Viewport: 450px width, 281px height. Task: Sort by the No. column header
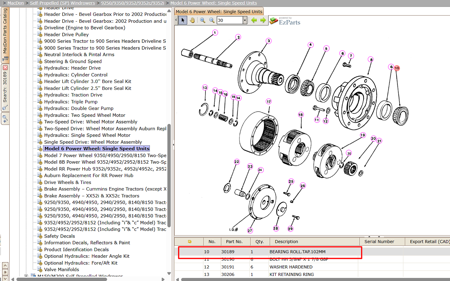[x=212, y=242]
